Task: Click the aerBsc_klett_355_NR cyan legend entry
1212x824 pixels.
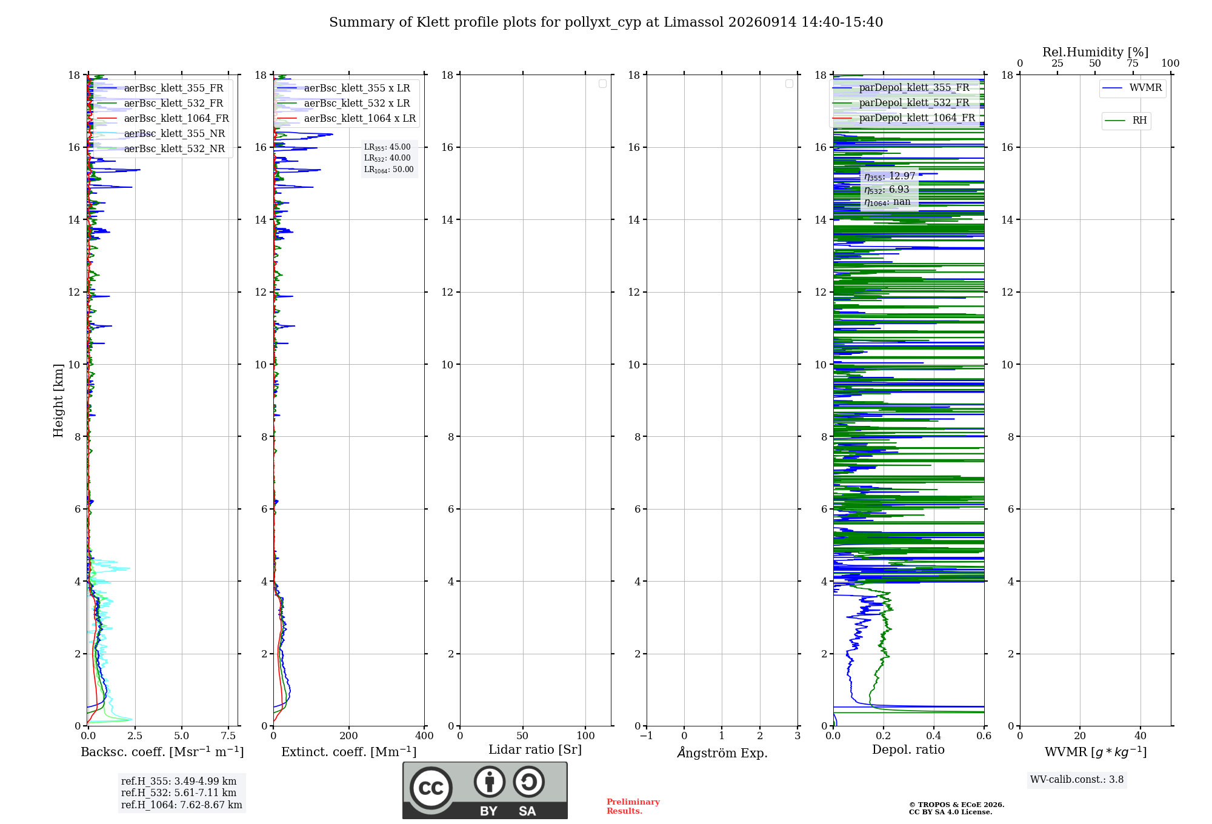Action: tap(161, 134)
